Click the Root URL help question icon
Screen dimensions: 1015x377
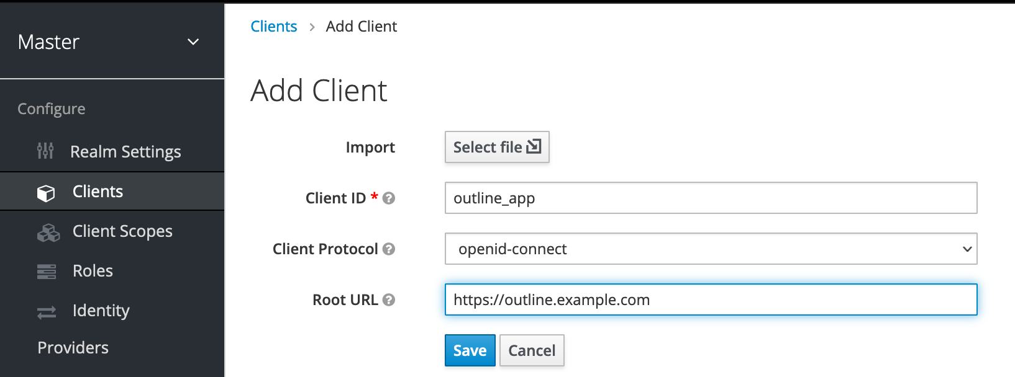[x=389, y=299]
